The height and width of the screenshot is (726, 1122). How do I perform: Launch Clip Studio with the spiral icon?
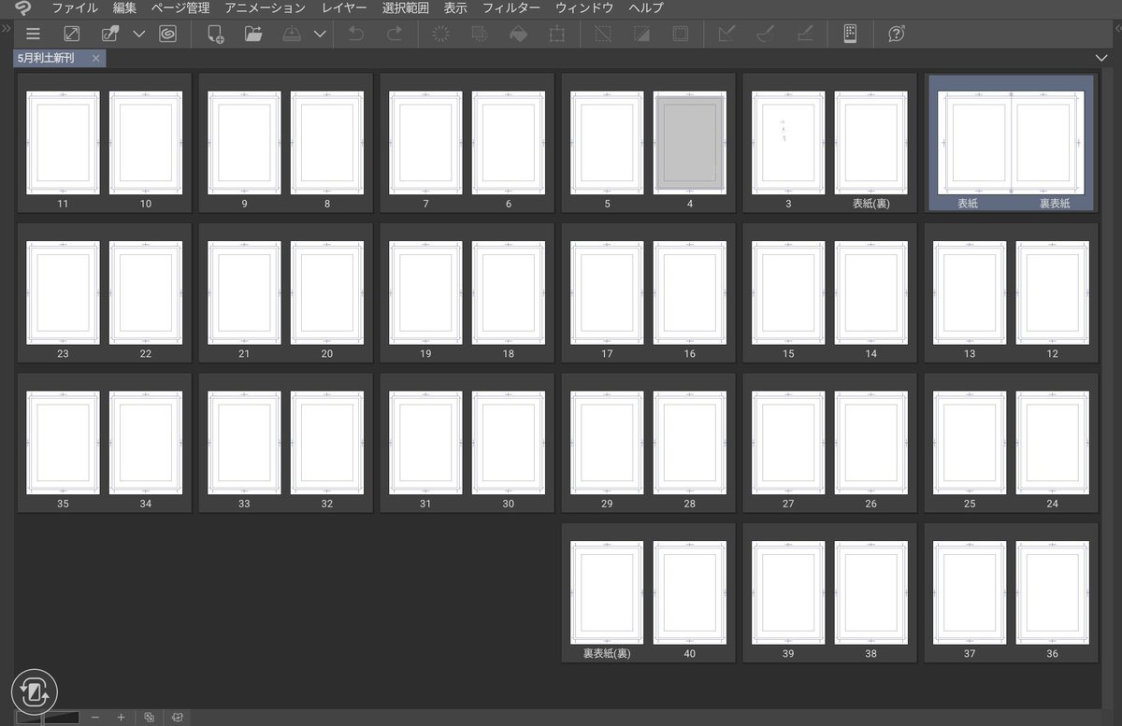[167, 34]
